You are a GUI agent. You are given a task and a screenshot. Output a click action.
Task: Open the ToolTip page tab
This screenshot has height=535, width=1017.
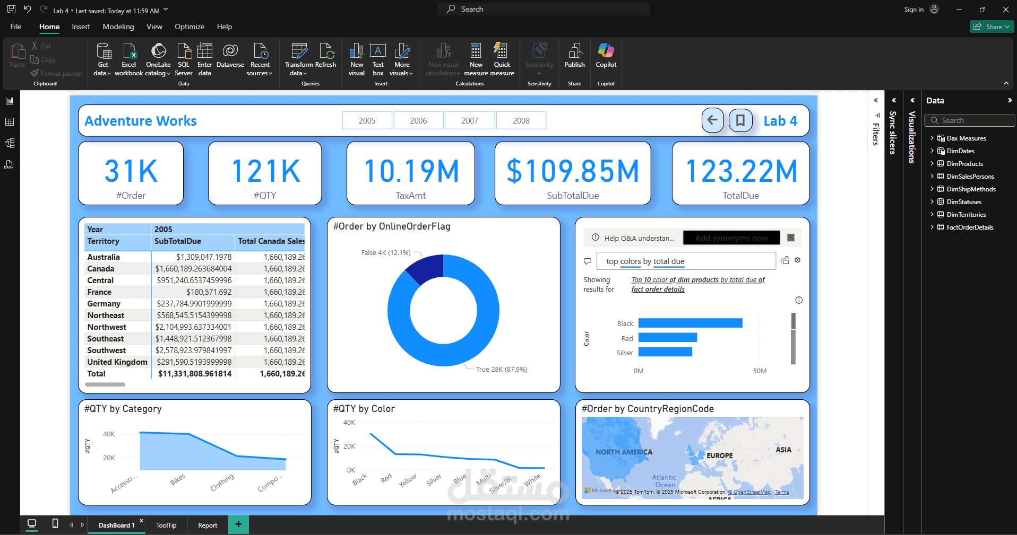tap(166, 525)
